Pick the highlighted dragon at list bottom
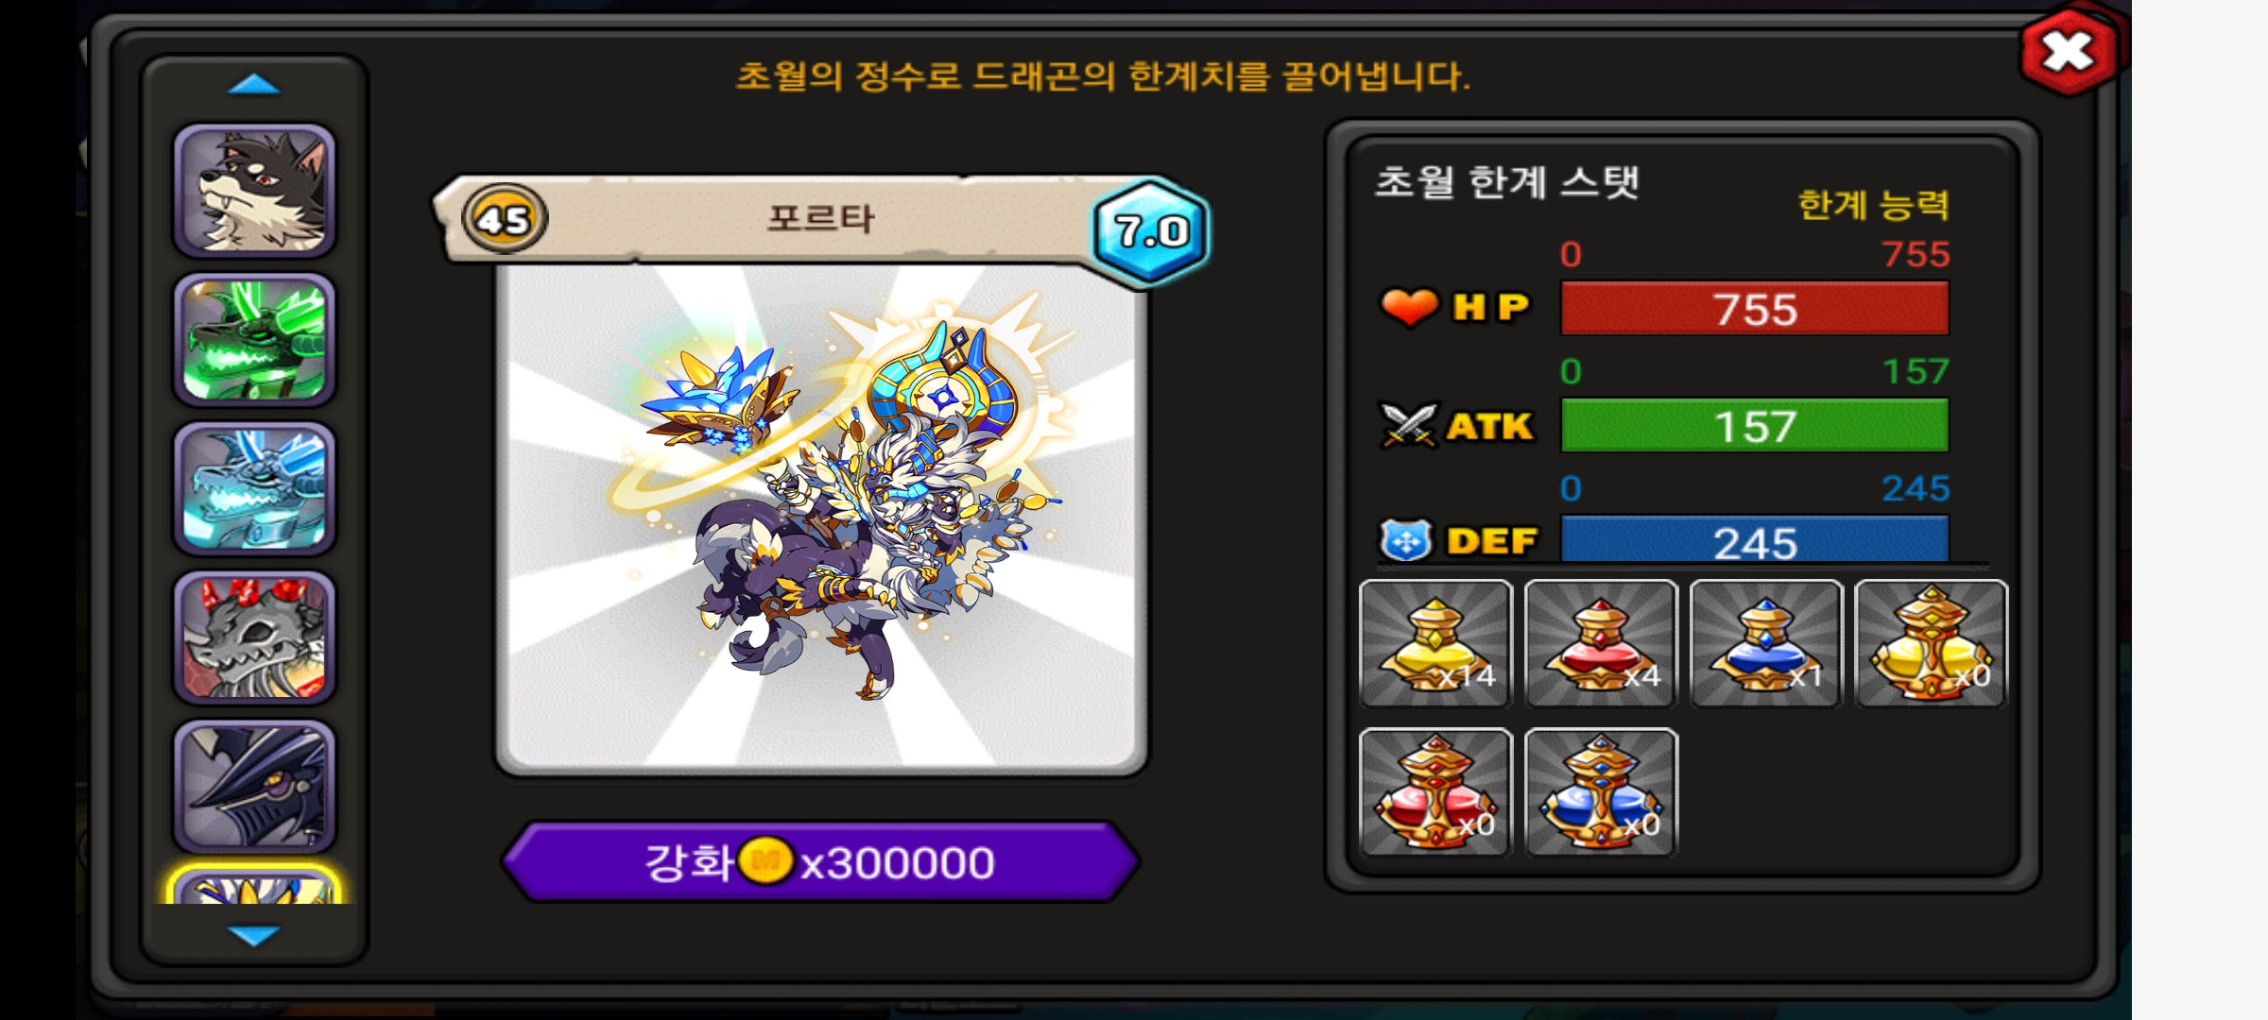2268x1020 pixels. point(254,885)
